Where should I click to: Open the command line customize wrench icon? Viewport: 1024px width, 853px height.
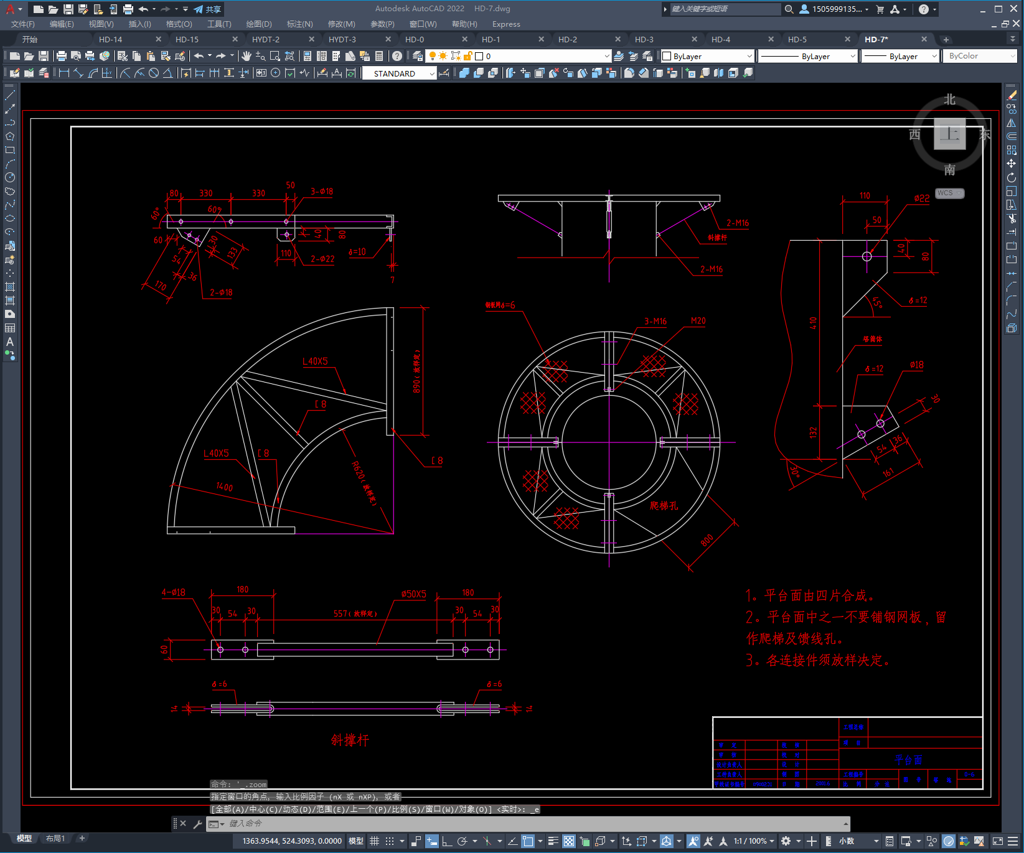click(198, 824)
